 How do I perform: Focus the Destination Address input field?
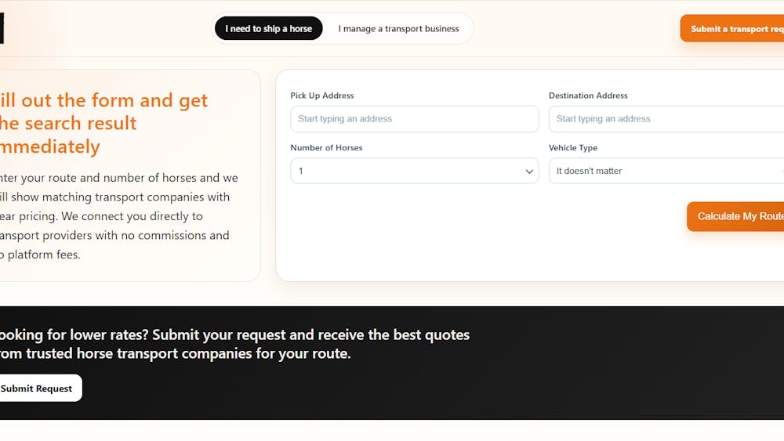click(x=666, y=119)
